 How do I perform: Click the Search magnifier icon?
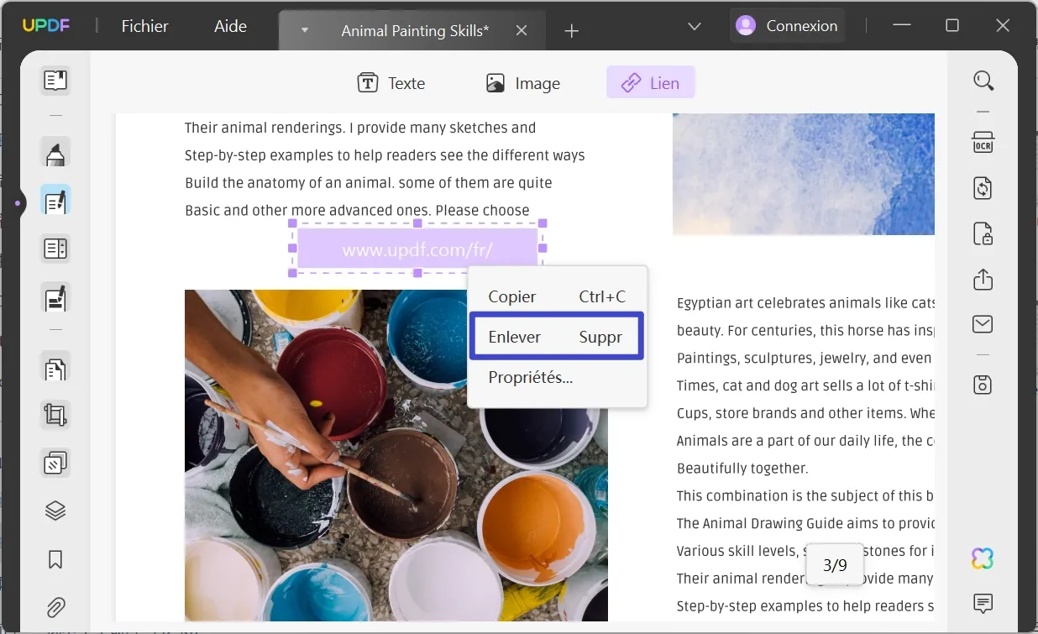(x=983, y=81)
